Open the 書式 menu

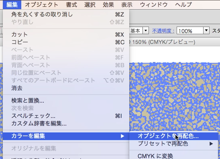[x=71, y=5]
